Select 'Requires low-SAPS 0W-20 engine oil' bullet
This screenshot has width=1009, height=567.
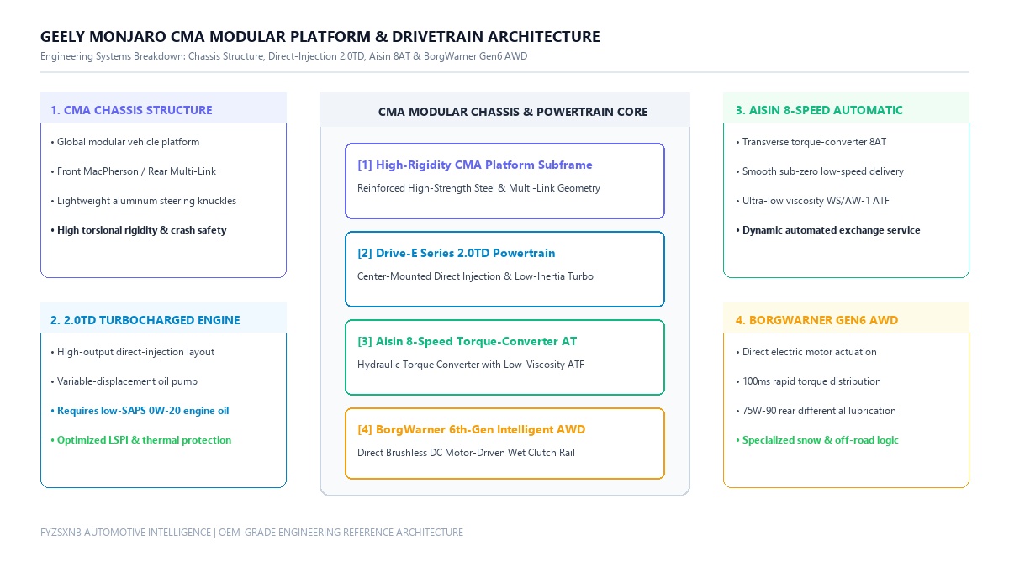point(140,411)
